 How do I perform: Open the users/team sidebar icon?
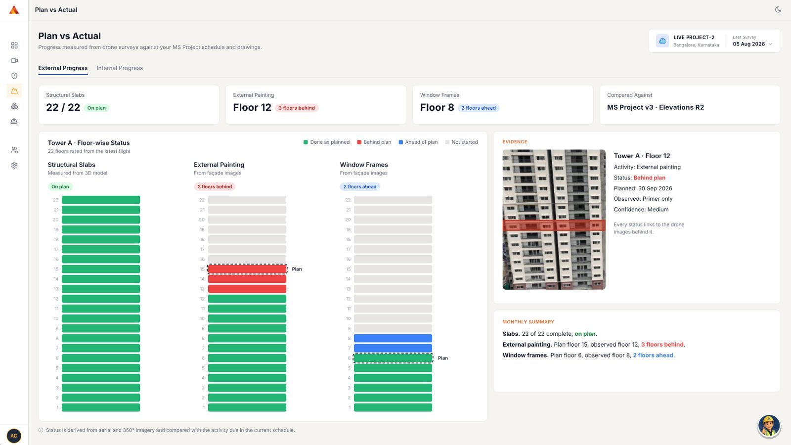(14, 150)
